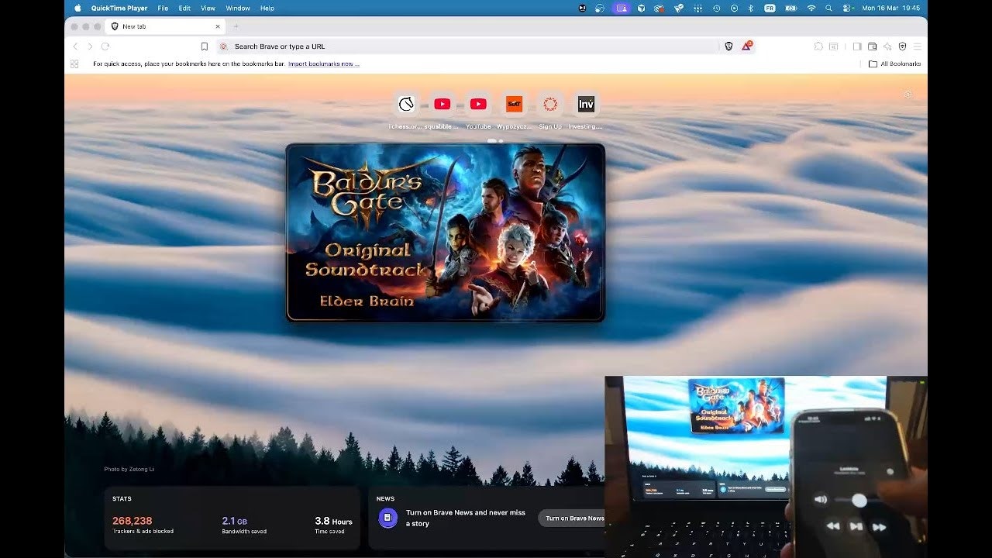Screen dimensions: 992x558
Task: Open the SIXT Wypozycz top site tile
Action: point(514,104)
